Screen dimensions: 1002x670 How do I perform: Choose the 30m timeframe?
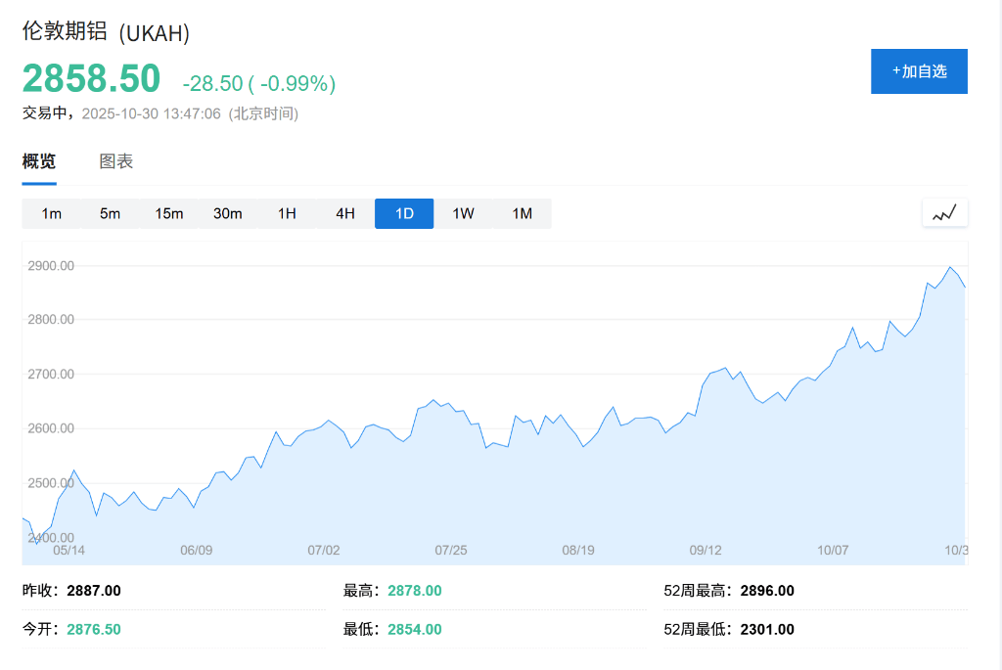228,213
